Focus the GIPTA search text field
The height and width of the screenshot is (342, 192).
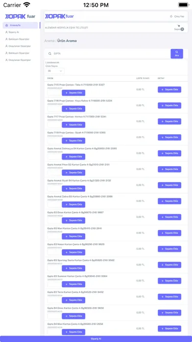click(x=109, y=54)
